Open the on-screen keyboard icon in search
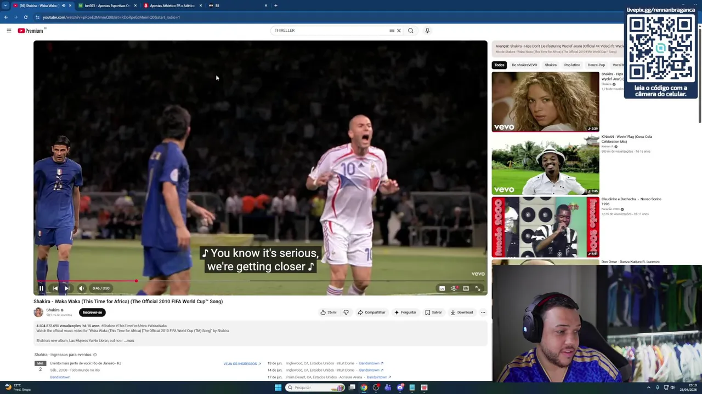The height and width of the screenshot is (394, 702). coord(392,31)
